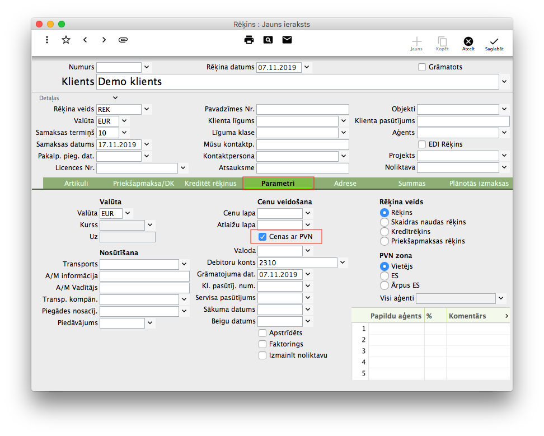The width and height of the screenshot is (544, 436).
Task: Tick Izmainīt noliktavu checkbox
Action: (x=262, y=355)
